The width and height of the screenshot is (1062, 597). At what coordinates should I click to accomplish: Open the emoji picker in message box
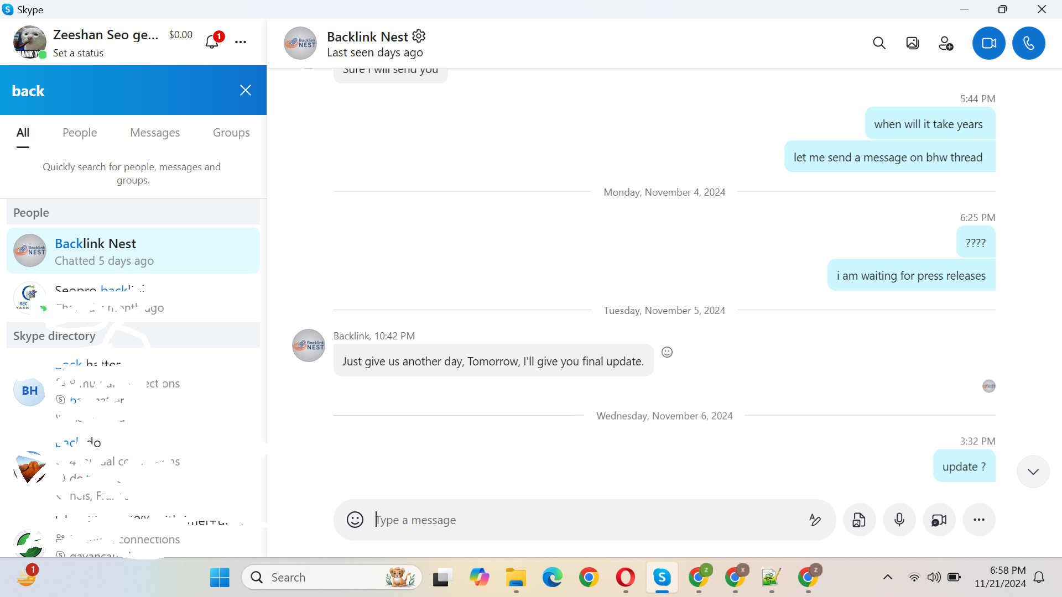(x=355, y=520)
